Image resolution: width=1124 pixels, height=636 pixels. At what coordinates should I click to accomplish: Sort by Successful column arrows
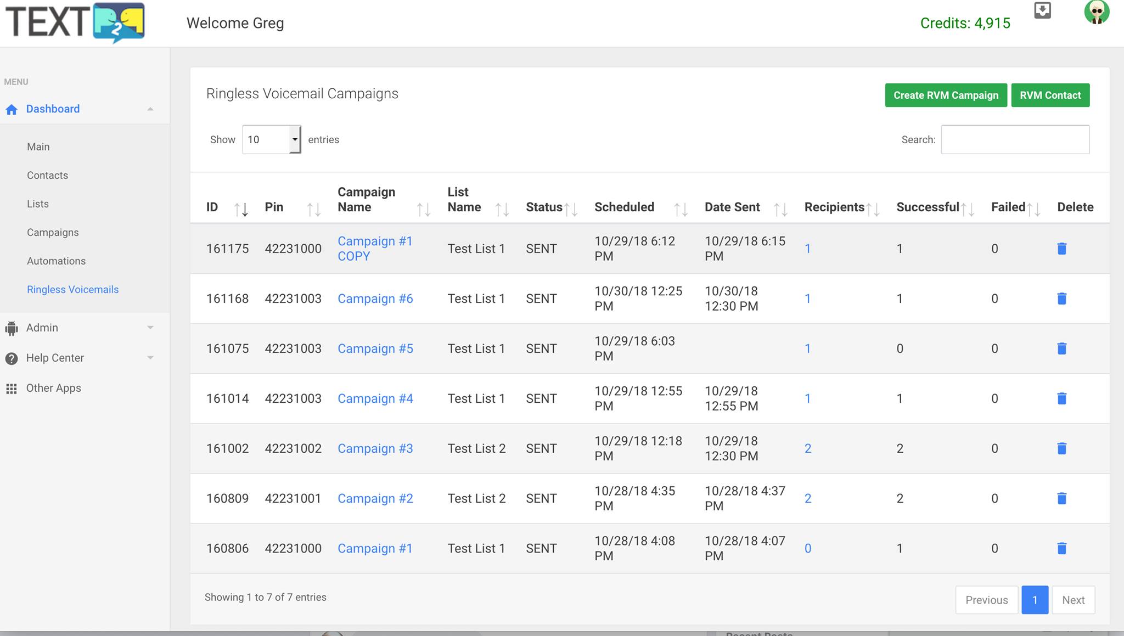click(968, 209)
